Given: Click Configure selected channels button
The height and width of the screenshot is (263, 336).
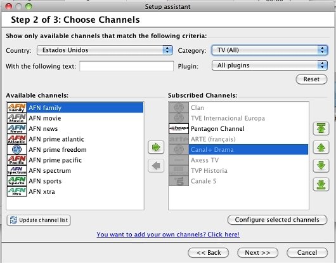Looking at the screenshot, I should coord(277,220).
